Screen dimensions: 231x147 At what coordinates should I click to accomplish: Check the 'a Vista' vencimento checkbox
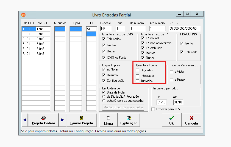click(x=171, y=72)
